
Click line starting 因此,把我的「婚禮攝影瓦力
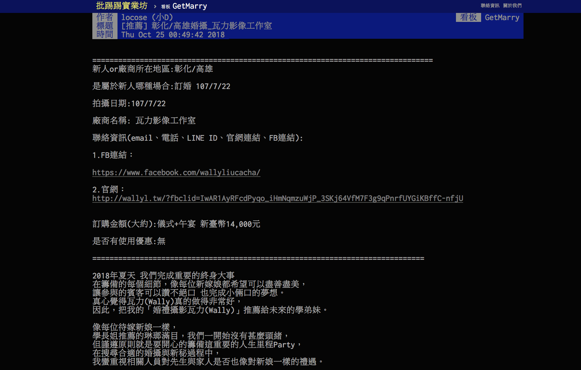(210, 310)
